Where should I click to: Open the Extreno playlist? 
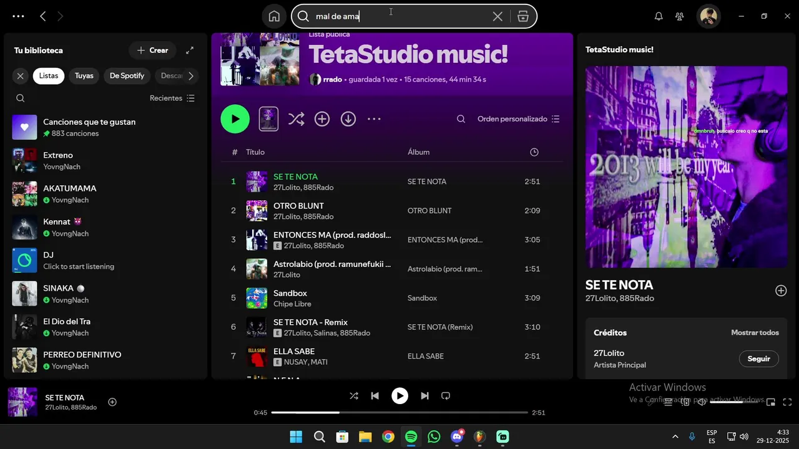click(105, 160)
